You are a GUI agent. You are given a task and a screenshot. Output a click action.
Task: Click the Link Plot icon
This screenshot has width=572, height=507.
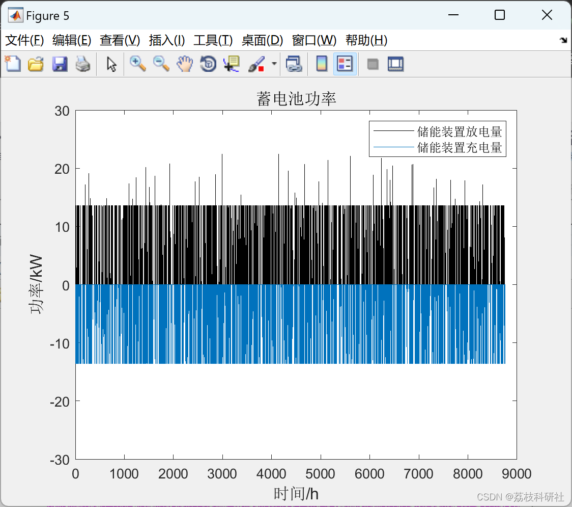click(x=294, y=64)
